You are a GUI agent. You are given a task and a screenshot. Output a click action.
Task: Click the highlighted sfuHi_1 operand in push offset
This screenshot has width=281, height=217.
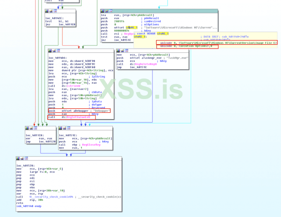[131, 28]
